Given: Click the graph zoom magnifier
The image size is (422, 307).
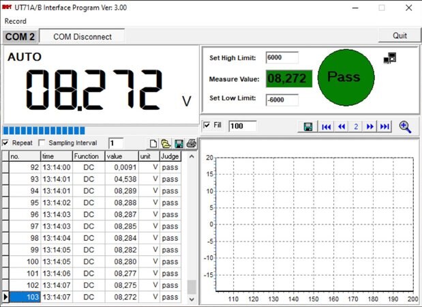Looking at the screenshot, I should [x=406, y=126].
